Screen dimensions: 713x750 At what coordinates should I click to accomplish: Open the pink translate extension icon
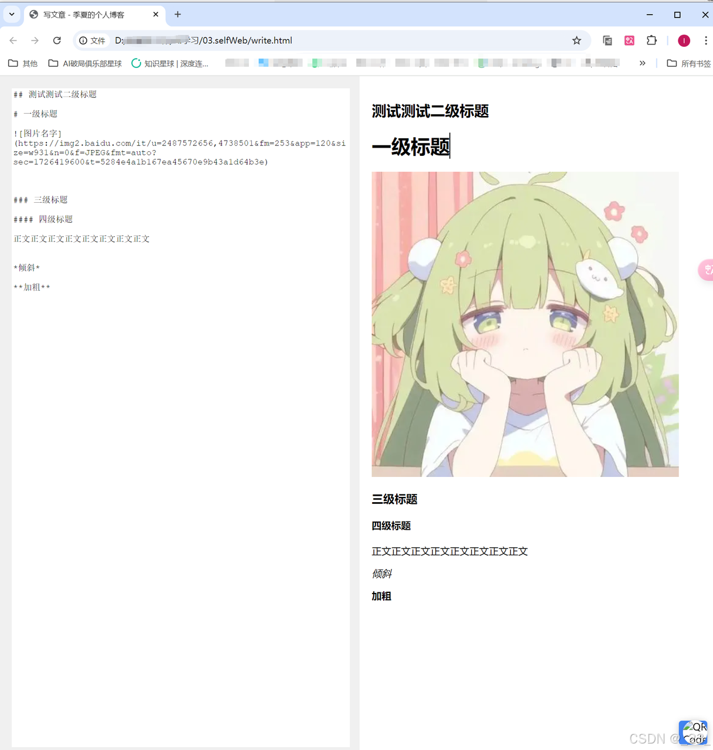(629, 40)
